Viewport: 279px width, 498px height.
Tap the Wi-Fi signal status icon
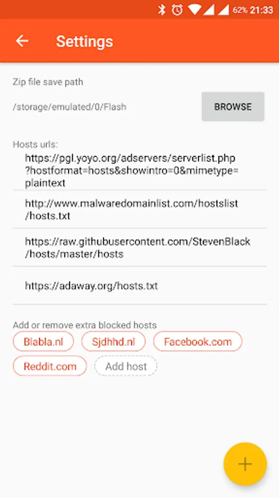[194, 10]
